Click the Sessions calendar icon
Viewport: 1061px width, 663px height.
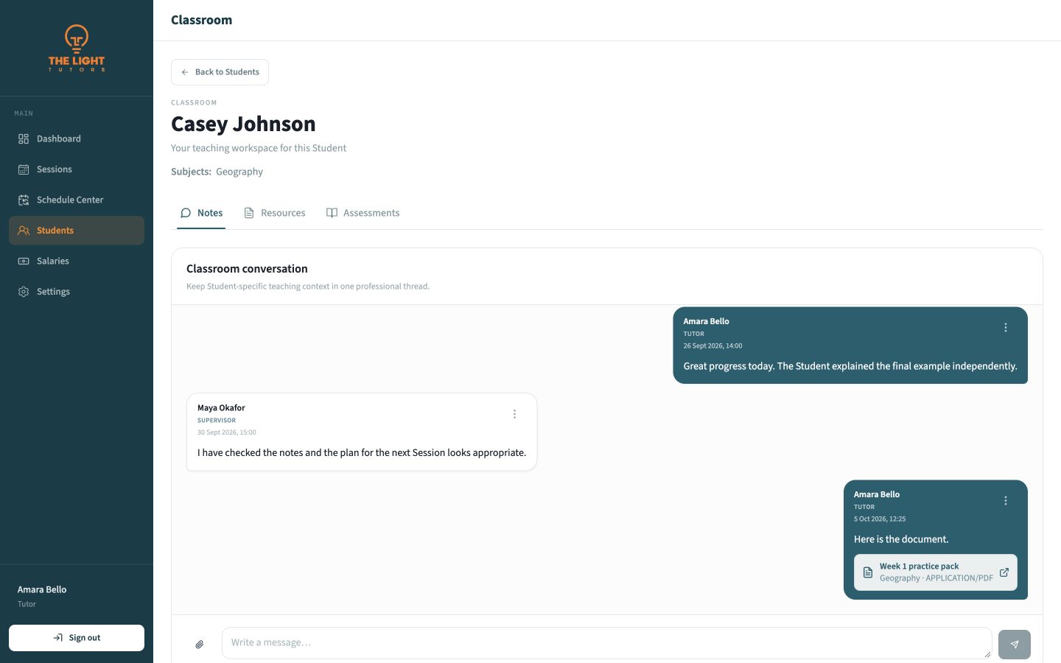pyautogui.click(x=24, y=169)
